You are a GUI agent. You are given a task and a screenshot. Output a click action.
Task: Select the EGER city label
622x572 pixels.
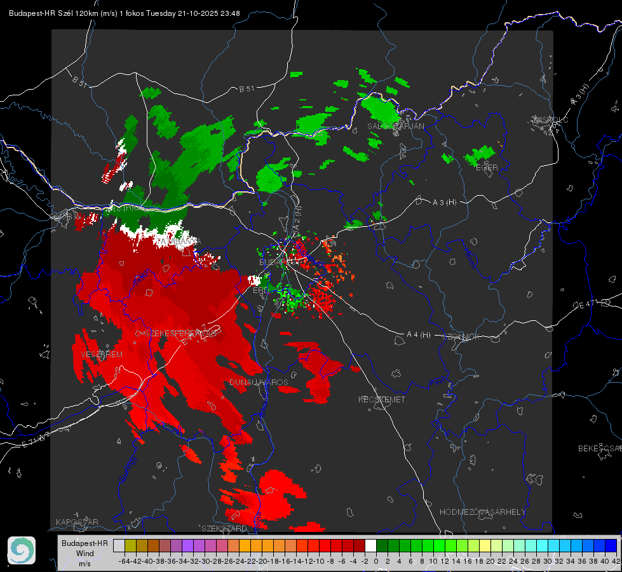[487, 168]
